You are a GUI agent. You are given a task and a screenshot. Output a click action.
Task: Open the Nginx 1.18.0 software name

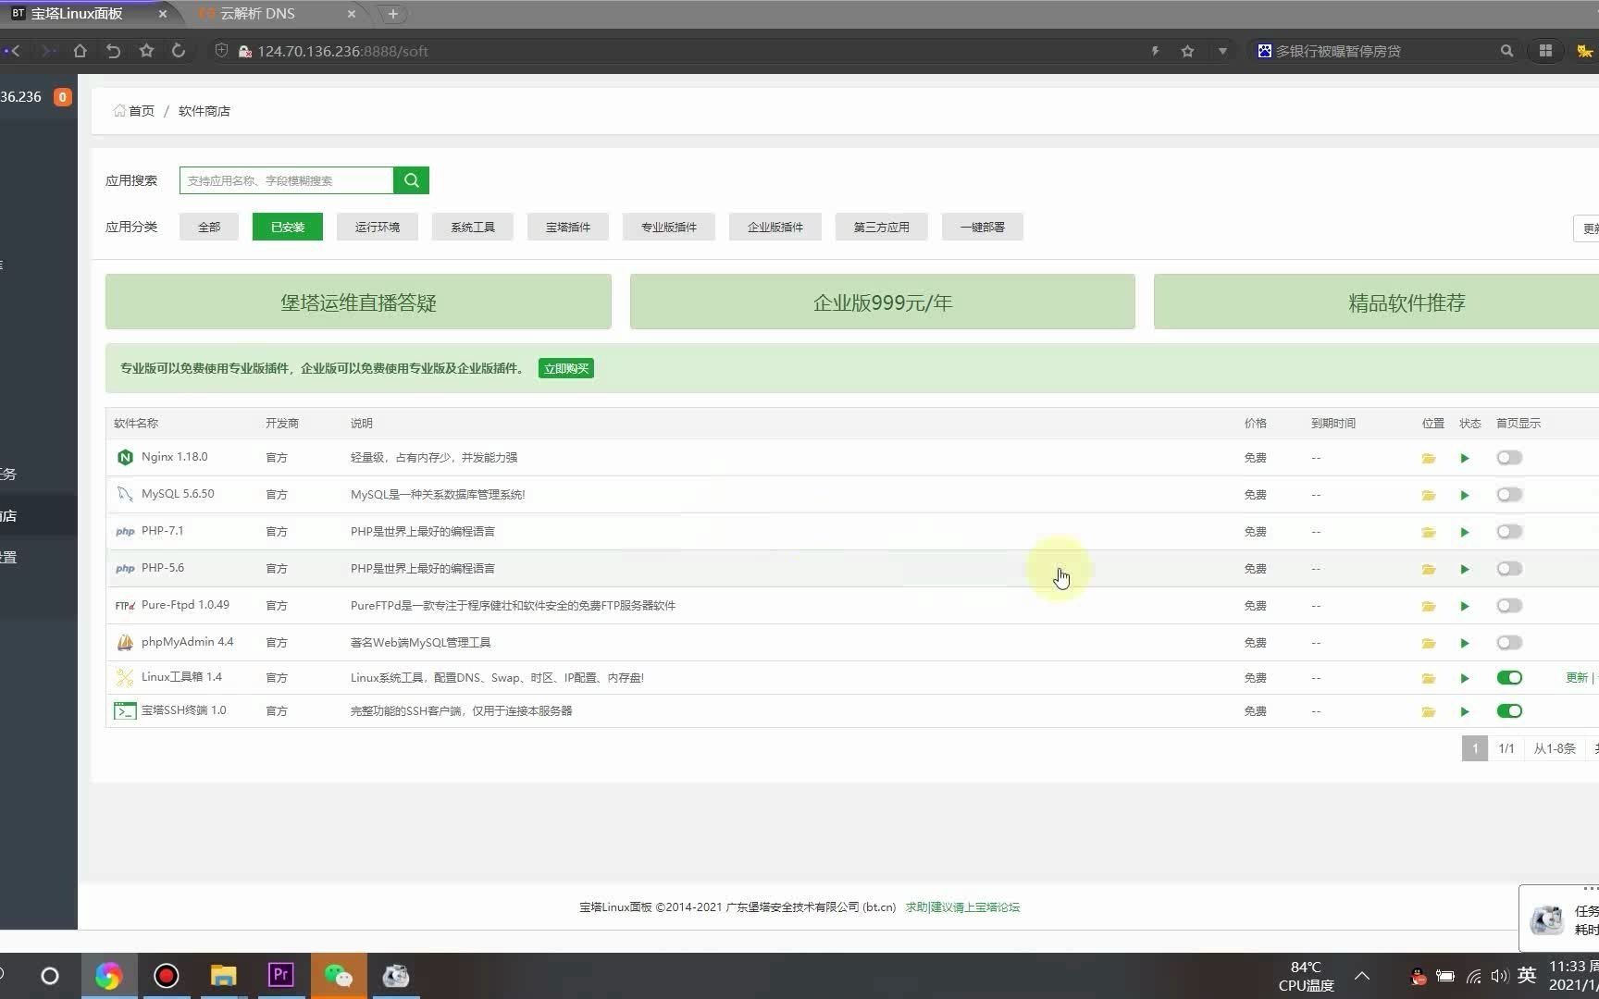tap(175, 457)
